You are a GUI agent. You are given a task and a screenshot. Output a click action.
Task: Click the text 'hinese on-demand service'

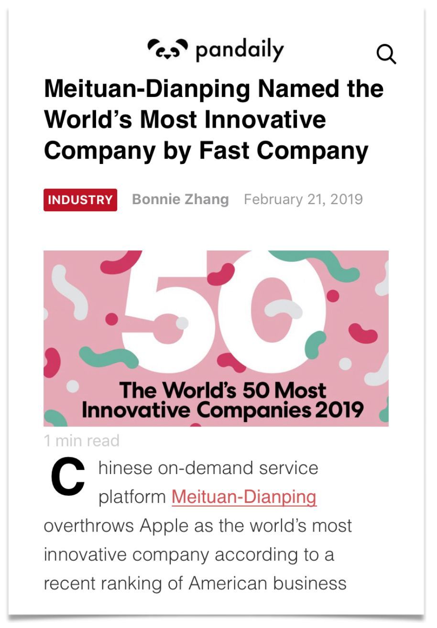tap(208, 468)
